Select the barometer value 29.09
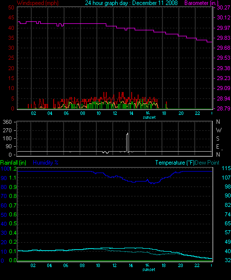This screenshot has height=280, width=231. (x=223, y=88)
